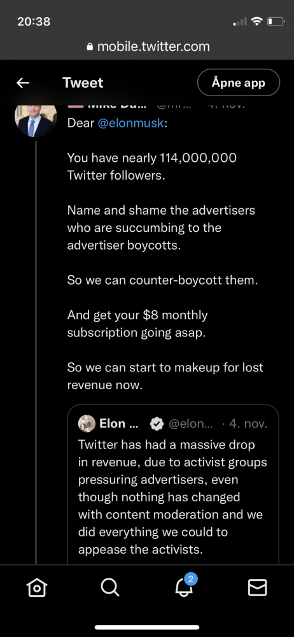This screenshot has width=294, height=637.
Task: Tap the home indicator bar at bottom
Action: (x=147, y=627)
